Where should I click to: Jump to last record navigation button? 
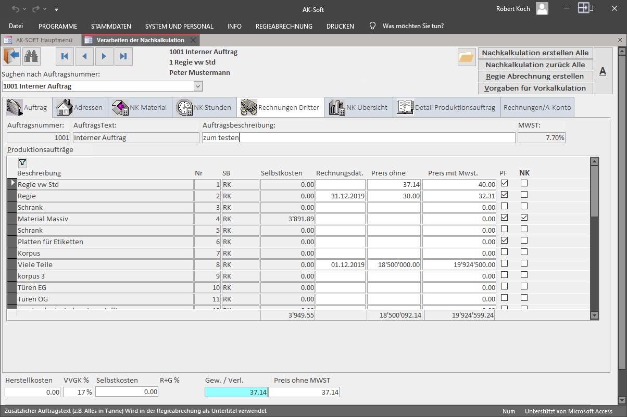(x=123, y=56)
